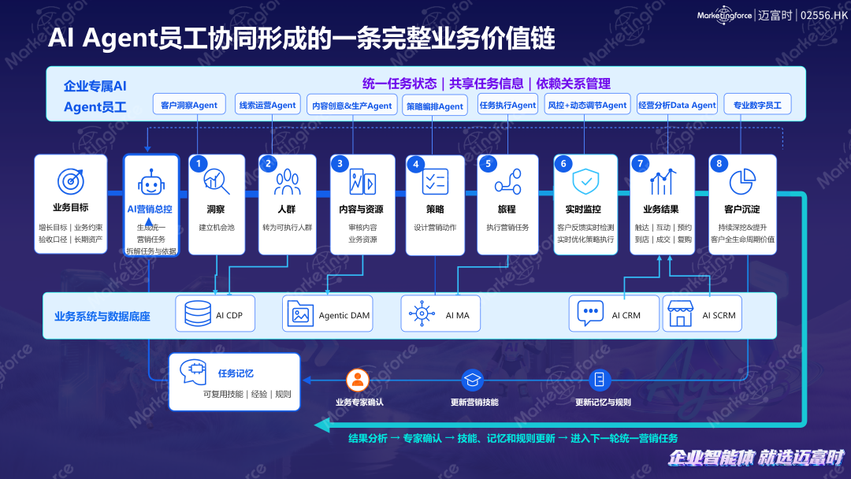This screenshot has width=851, height=479.
Task: Click the 实时监控 shield check icon
Action: tap(585, 182)
